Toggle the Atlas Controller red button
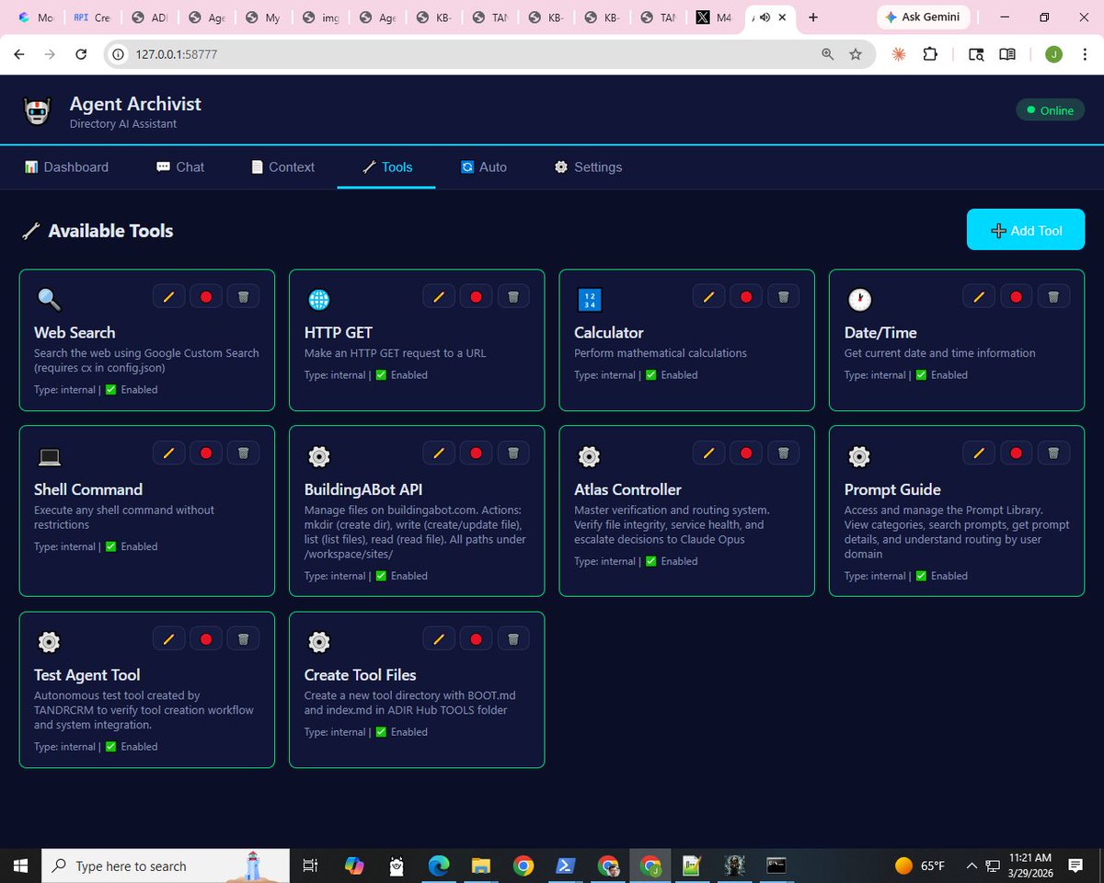 pyautogui.click(x=746, y=453)
